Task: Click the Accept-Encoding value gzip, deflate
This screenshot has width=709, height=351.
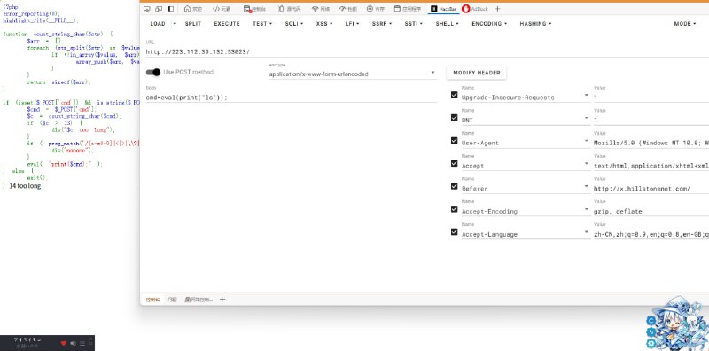Action: (x=618, y=211)
